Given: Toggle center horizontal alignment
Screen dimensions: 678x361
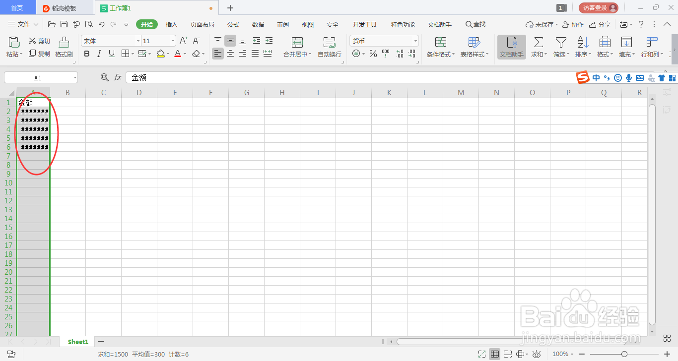Looking at the screenshot, I should pos(230,54).
